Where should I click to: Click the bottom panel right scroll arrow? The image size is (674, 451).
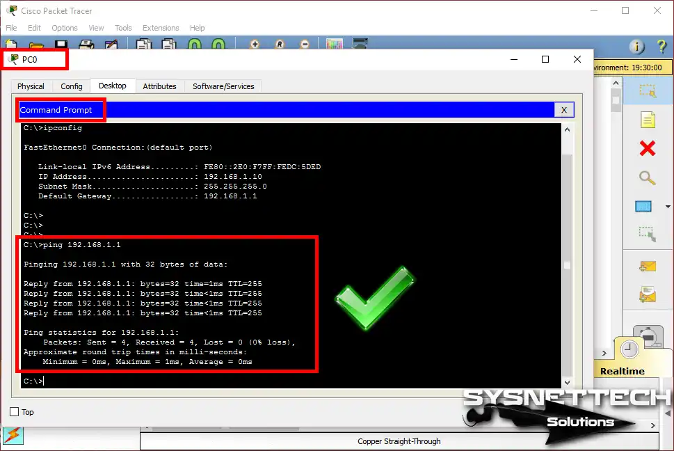click(x=653, y=426)
